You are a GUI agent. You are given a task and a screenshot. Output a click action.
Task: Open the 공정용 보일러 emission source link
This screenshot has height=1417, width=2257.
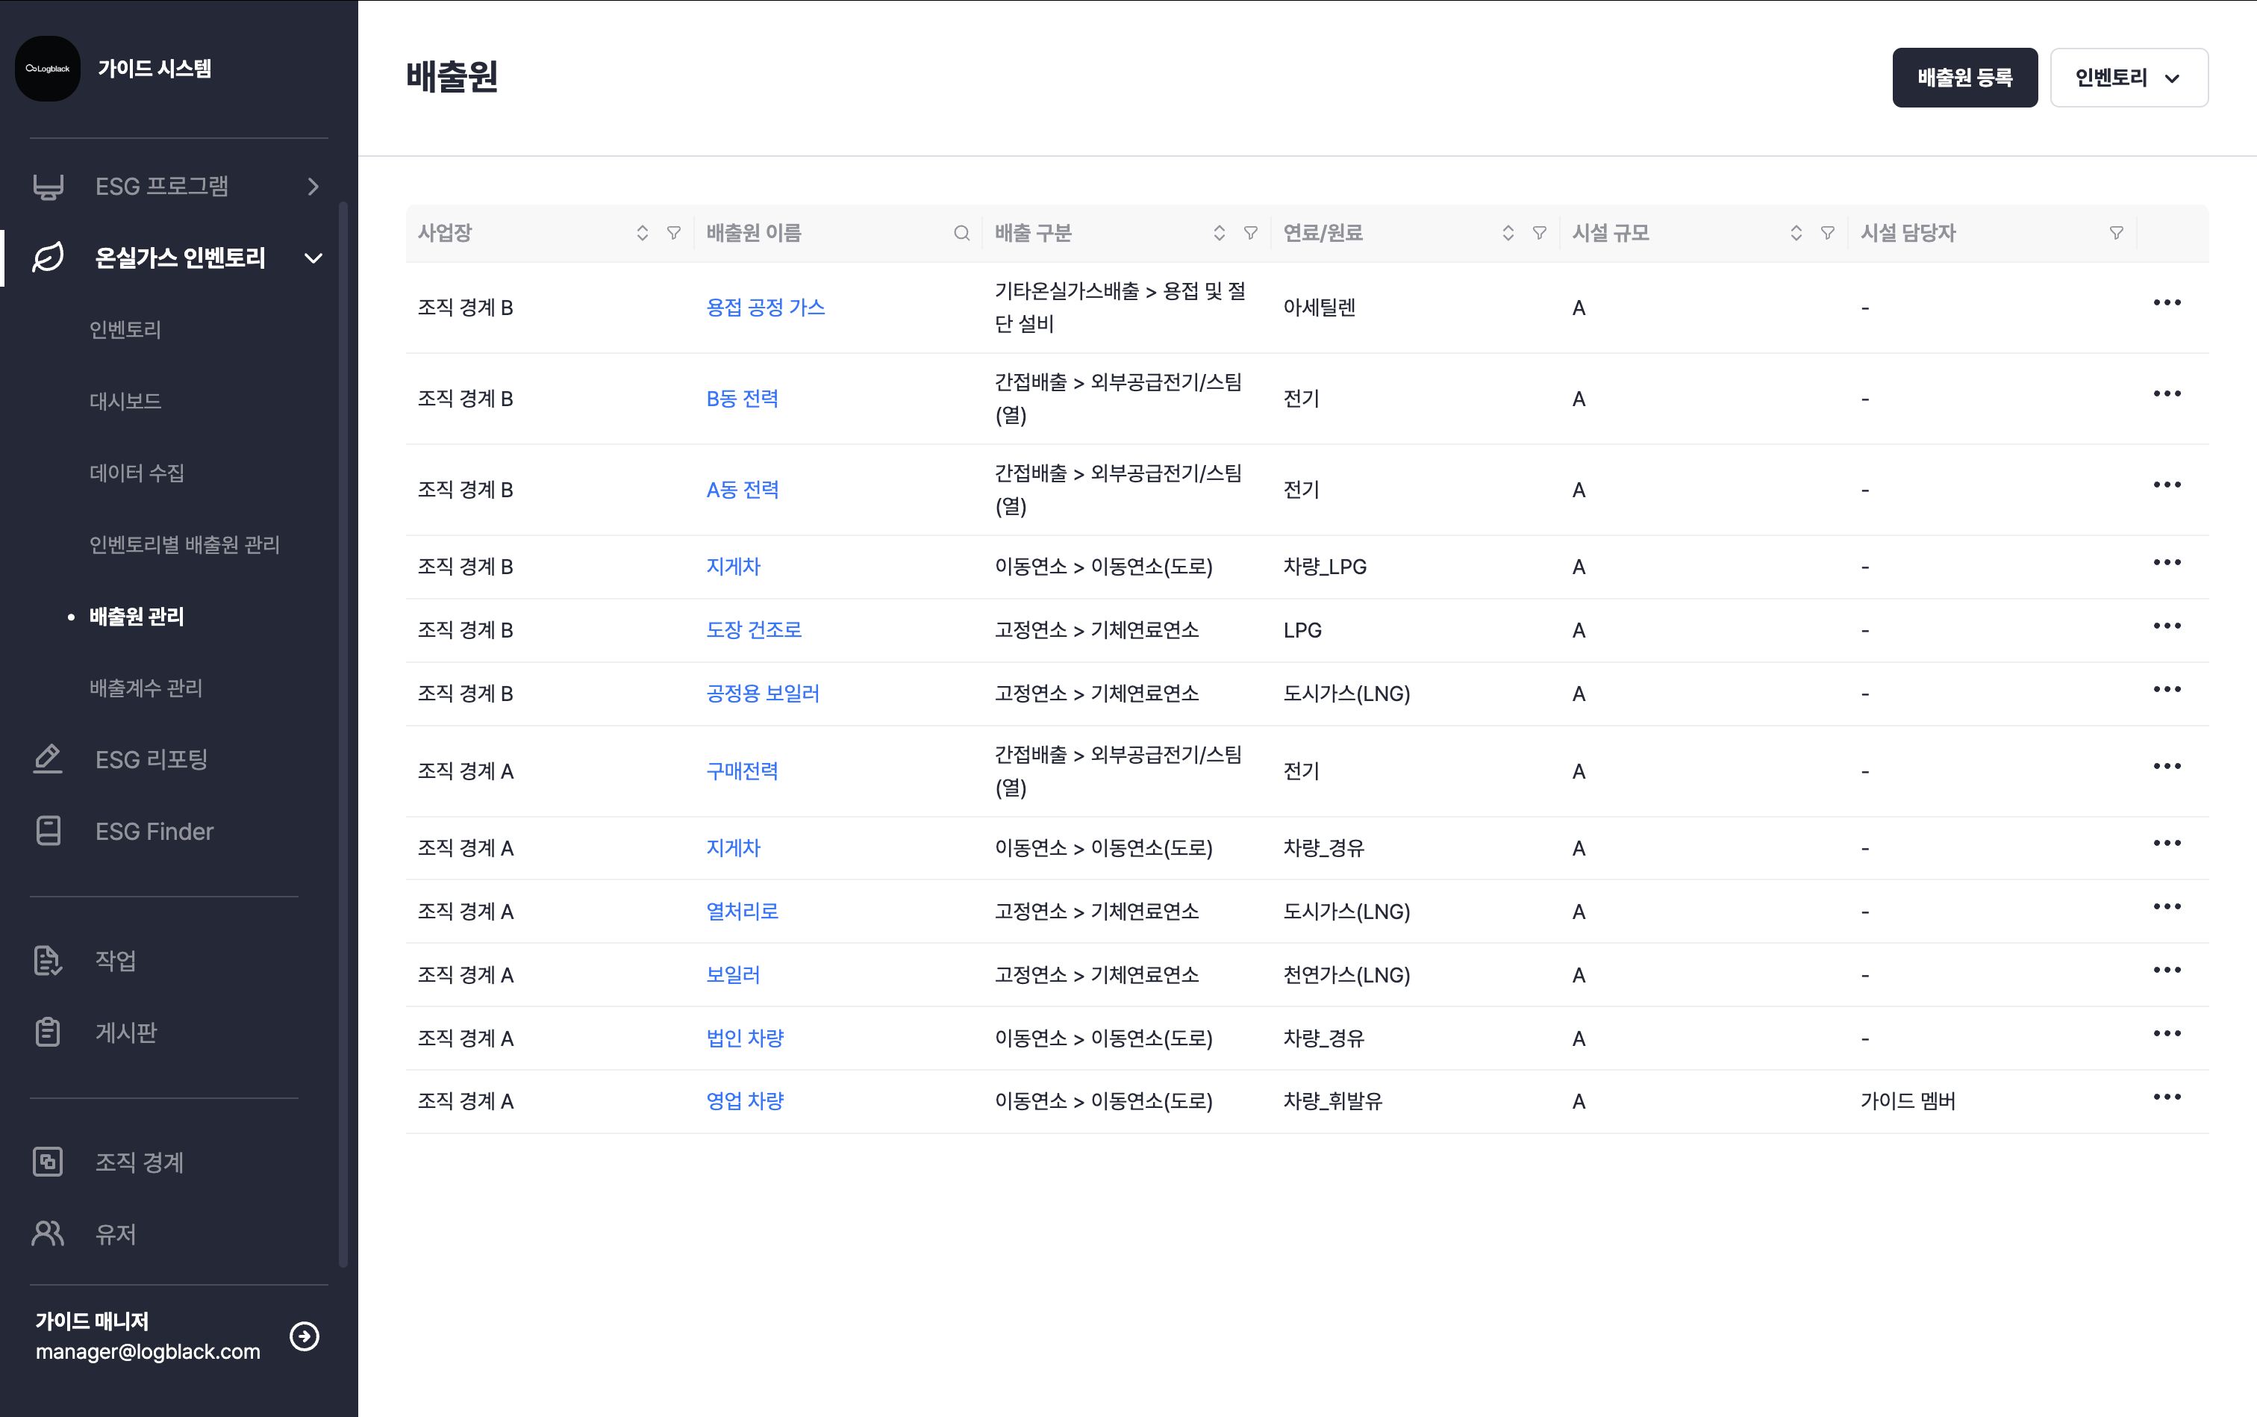(763, 694)
